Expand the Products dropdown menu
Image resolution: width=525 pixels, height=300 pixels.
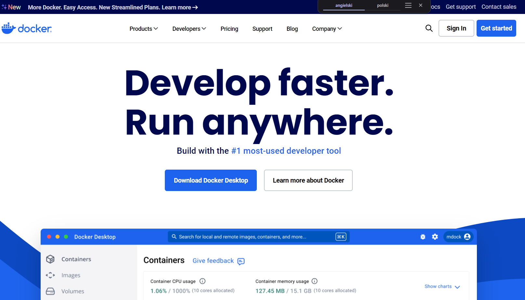coord(144,29)
